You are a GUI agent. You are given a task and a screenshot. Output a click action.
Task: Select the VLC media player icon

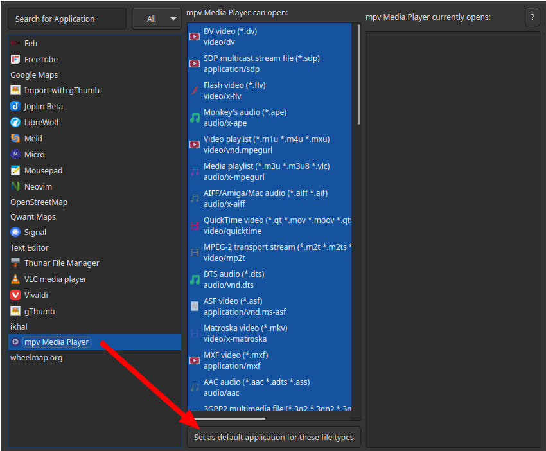pyautogui.click(x=14, y=279)
